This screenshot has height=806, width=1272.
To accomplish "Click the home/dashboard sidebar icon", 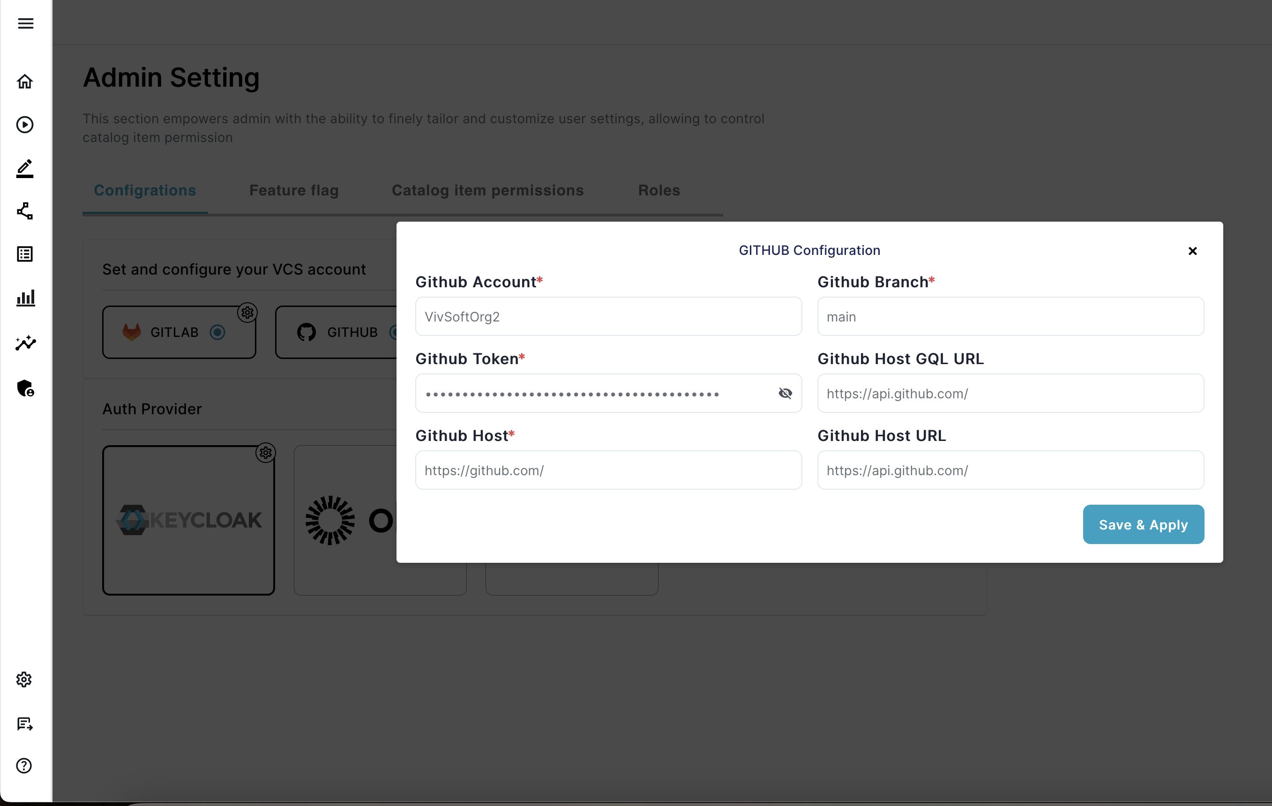I will pos(25,81).
